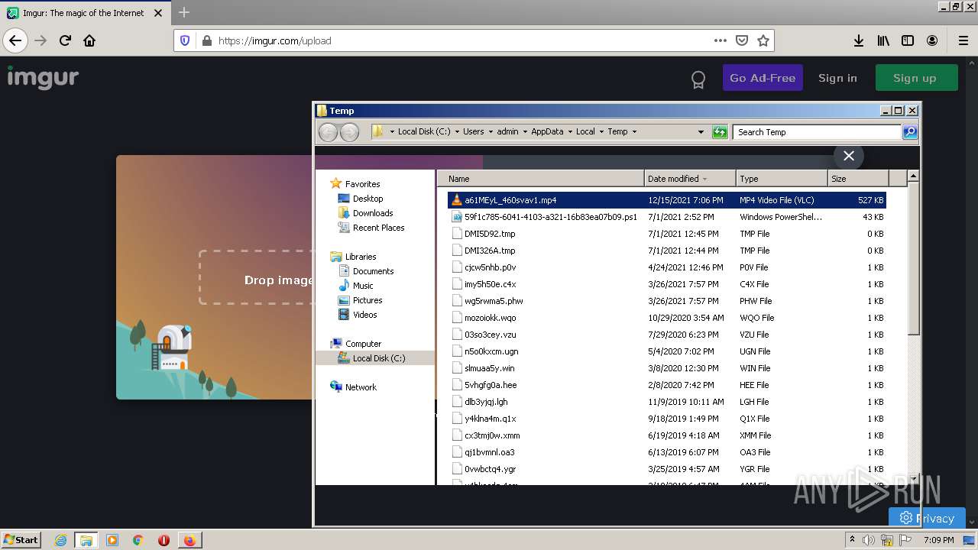This screenshot has width=978, height=550.
Task: Refresh the Temp folder view
Action: click(x=720, y=132)
